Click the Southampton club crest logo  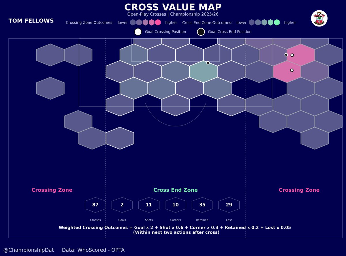point(319,18)
